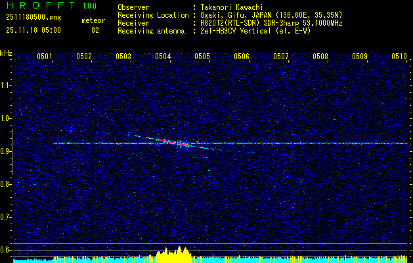
Task: Click the date 25.11.18 05:00
Action: (33, 30)
